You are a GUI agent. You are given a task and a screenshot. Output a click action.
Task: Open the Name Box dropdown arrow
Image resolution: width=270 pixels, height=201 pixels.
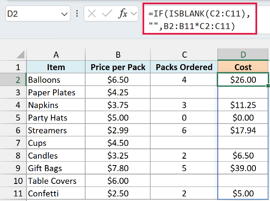[x=64, y=14]
